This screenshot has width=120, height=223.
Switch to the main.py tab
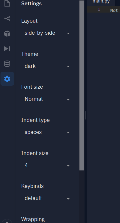point(101,2)
